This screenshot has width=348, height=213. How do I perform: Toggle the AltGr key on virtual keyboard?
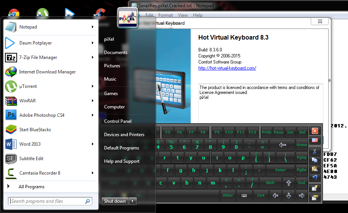click(x=228, y=196)
